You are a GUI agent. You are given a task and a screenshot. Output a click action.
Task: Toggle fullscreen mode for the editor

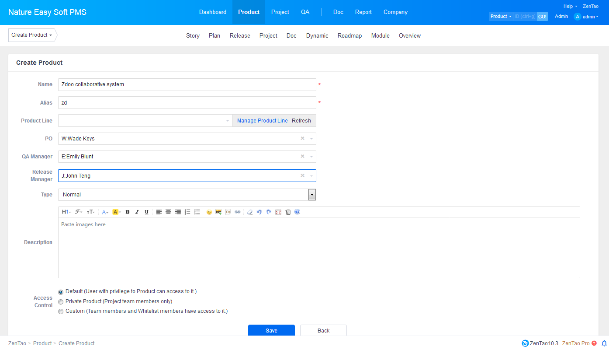pos(278,212)
